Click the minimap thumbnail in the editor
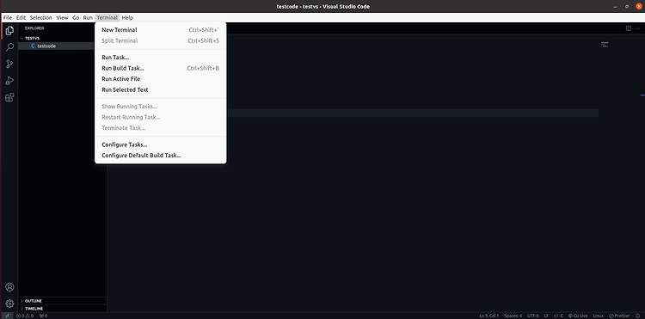645x319 pixels. coord(605,45)
